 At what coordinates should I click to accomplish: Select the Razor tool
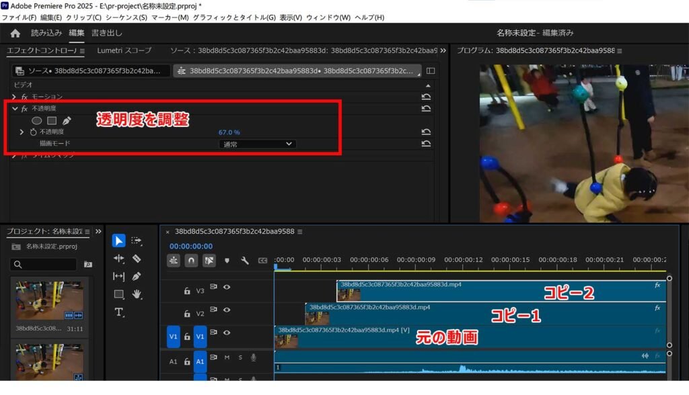pyautogui.click(x=137, y=259)
